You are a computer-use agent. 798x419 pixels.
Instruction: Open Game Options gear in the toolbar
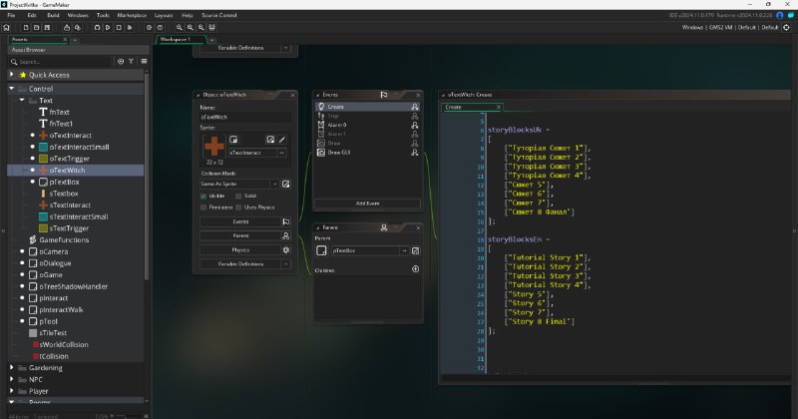tap(149, 28)
